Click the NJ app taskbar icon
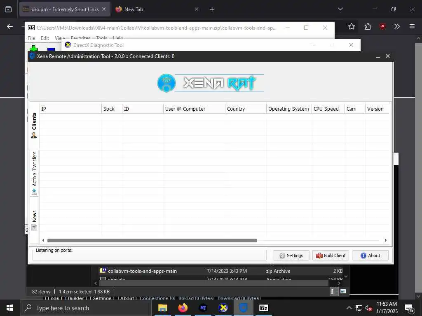The height and width of the screenshot is (316, 422). coord(203,308)
